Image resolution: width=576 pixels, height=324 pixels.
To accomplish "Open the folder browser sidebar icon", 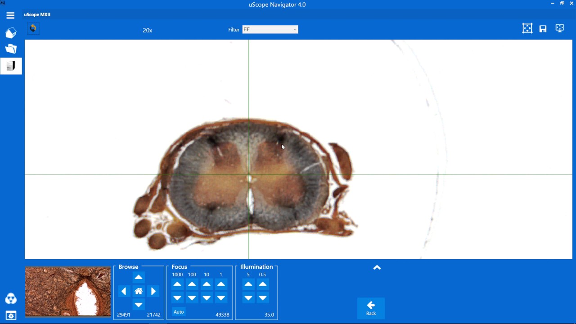I will pyautogui.click(x=11, y=49).
